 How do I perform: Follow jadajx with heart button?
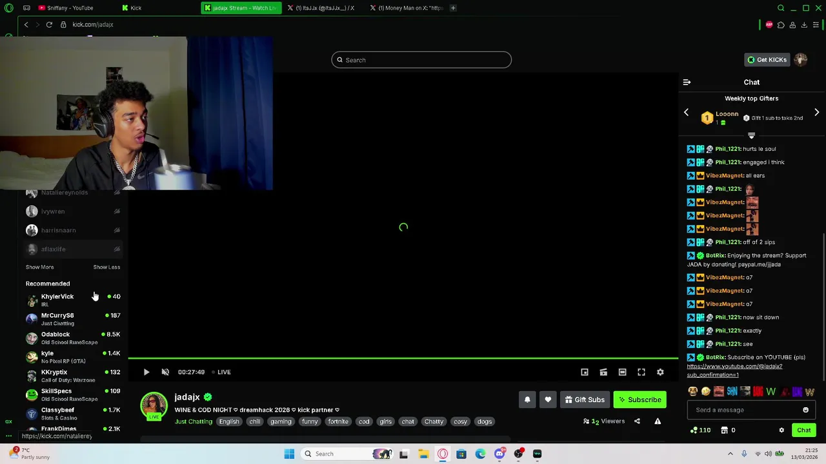point(548,400)
